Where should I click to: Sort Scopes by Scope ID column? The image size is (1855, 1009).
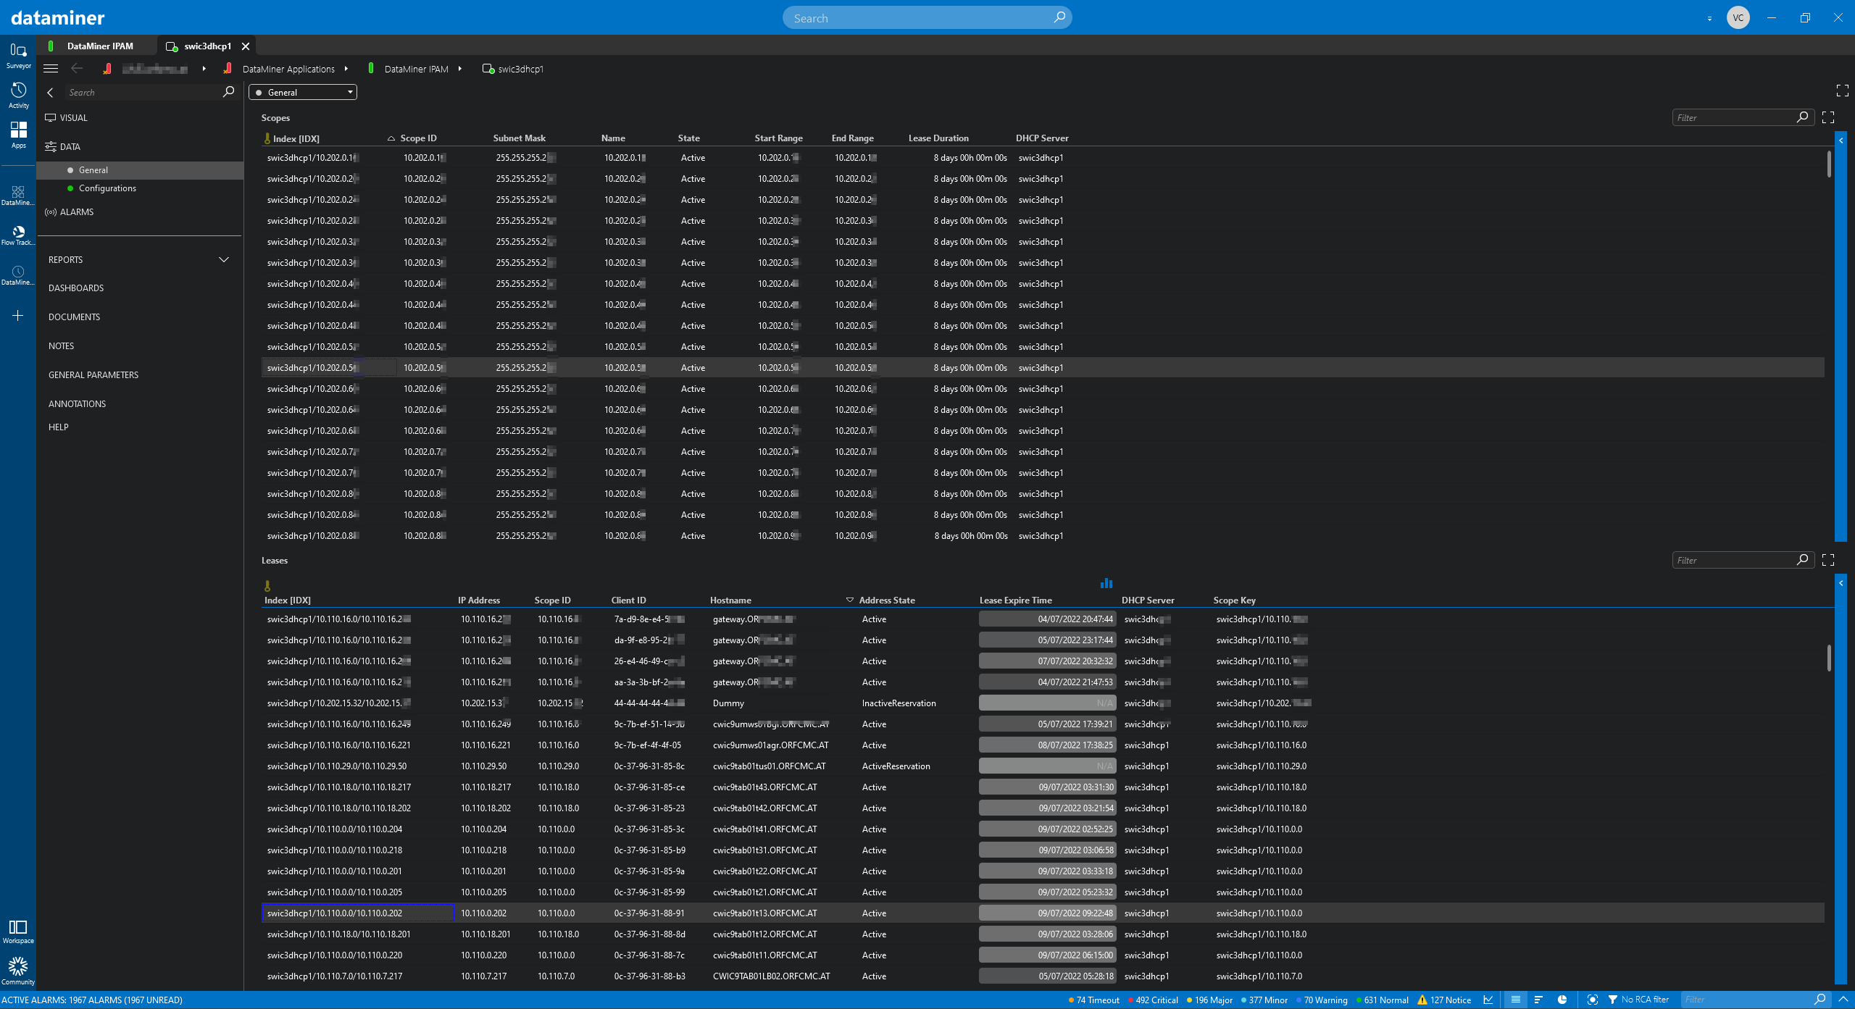pyautogui.click(x=418, y=138)
